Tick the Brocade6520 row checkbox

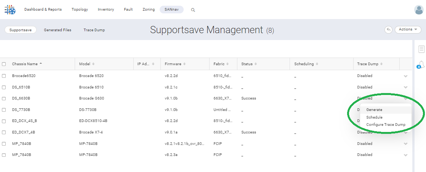[4, 76]
